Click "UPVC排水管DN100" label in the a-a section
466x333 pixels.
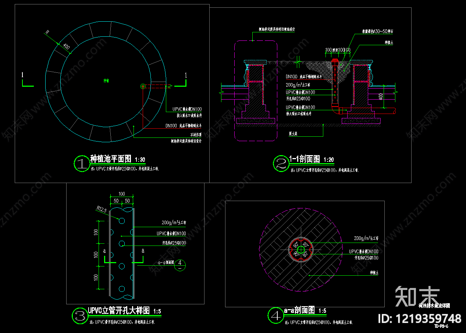[x=364, y=251]
